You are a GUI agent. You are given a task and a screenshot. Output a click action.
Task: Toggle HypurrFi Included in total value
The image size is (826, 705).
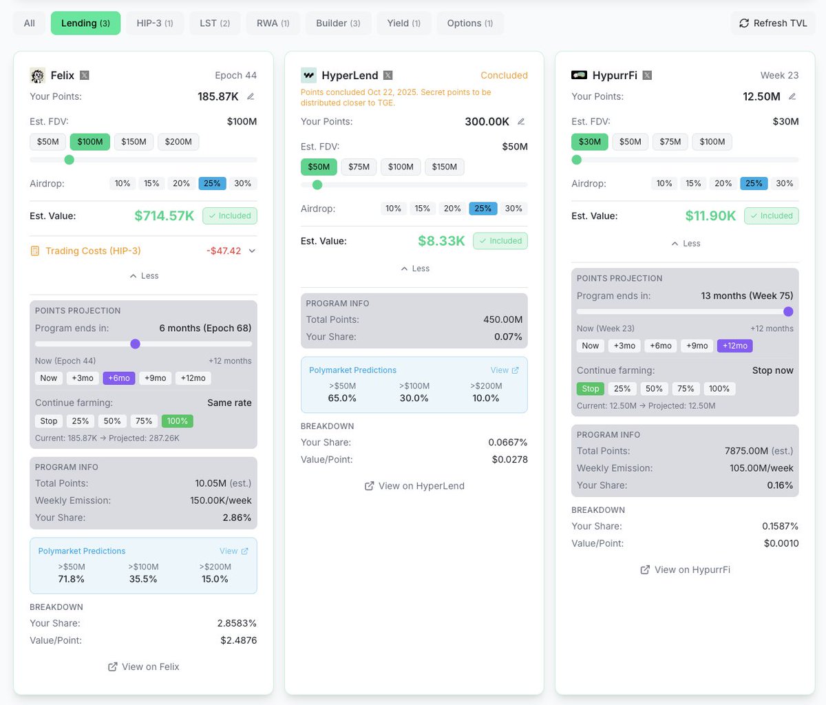tap(772, 215)
